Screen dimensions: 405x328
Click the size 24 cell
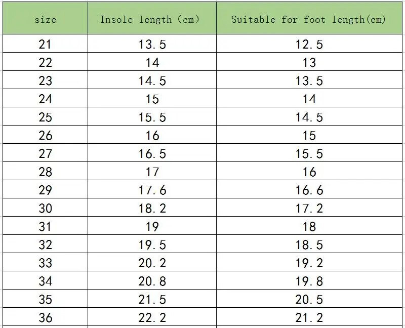45,99
